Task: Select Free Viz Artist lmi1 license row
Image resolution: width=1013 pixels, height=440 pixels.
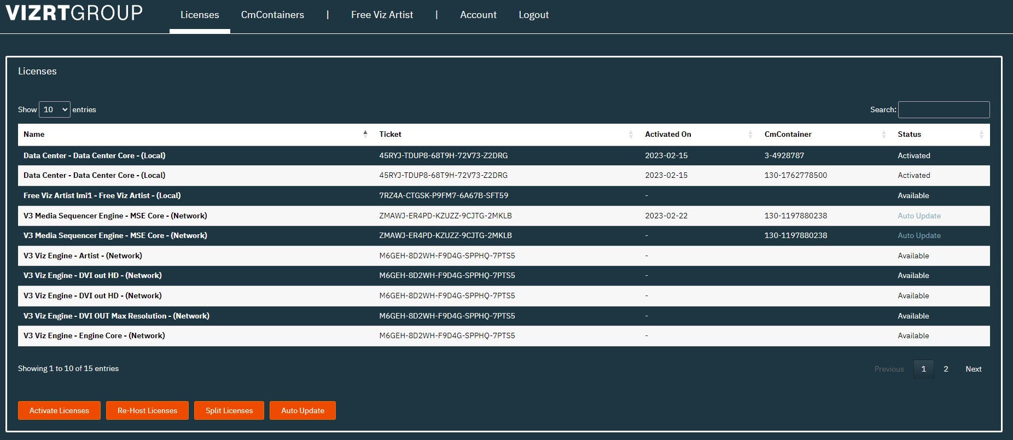Action: pos(504,195)
